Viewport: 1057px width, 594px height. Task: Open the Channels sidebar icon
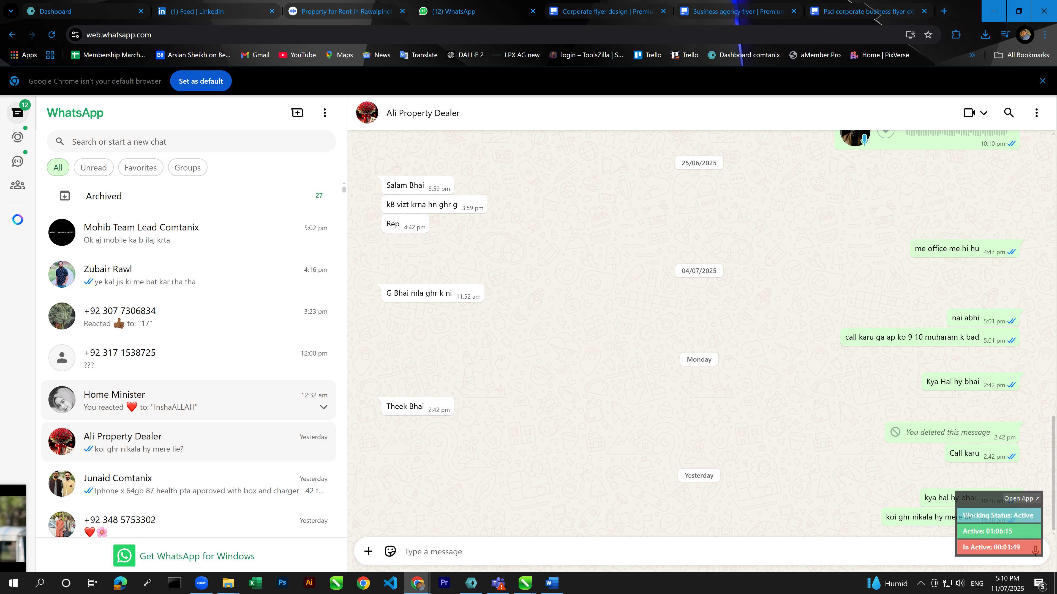coord(18,161)
